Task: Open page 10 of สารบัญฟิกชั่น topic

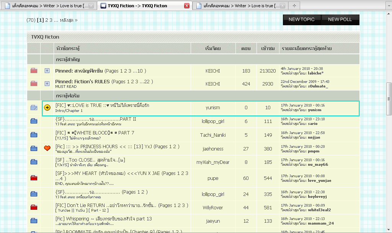Action: 140,71
